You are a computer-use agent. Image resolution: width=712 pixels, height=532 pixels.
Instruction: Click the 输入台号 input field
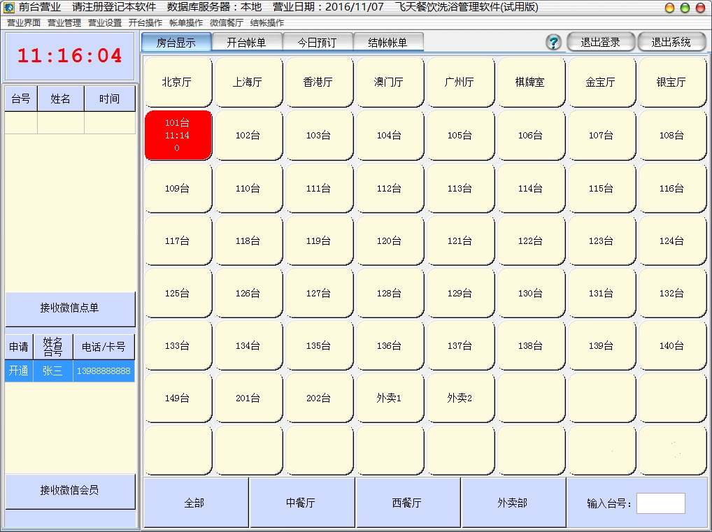pyautogui.click(x=660, y=503)
